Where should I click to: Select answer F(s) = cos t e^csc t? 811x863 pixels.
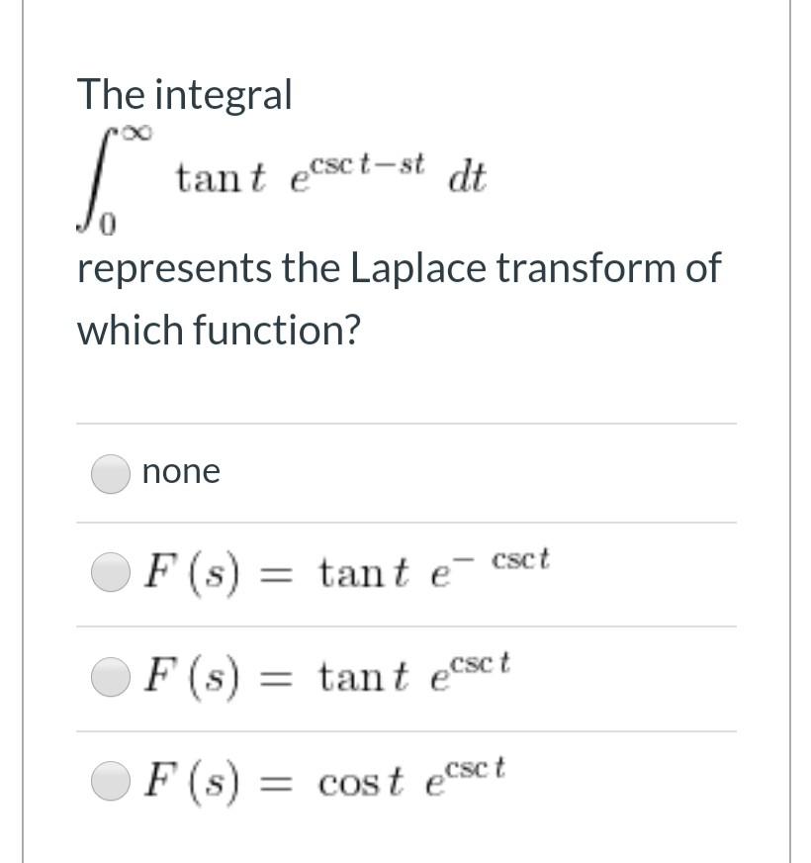tap(110, 780)
